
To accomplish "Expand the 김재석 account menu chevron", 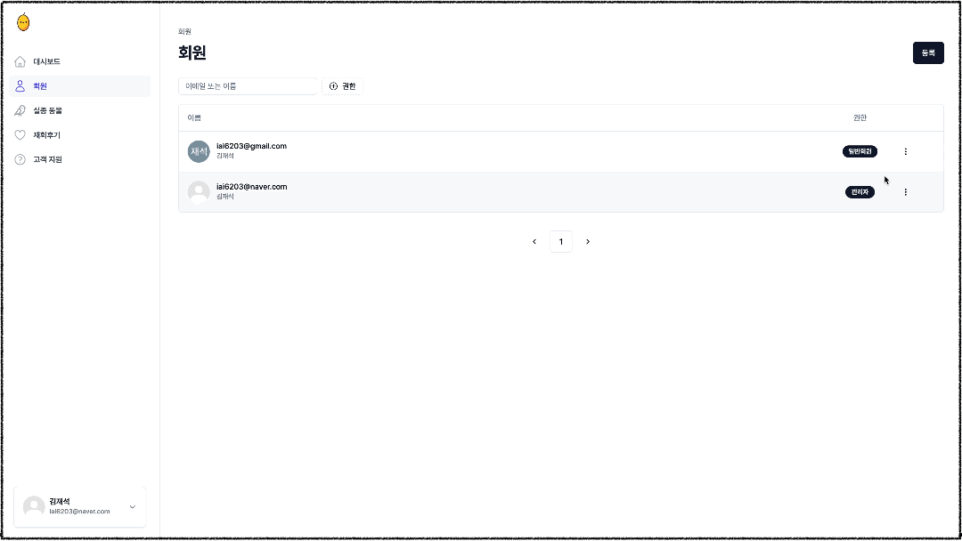I will point(133,507).
